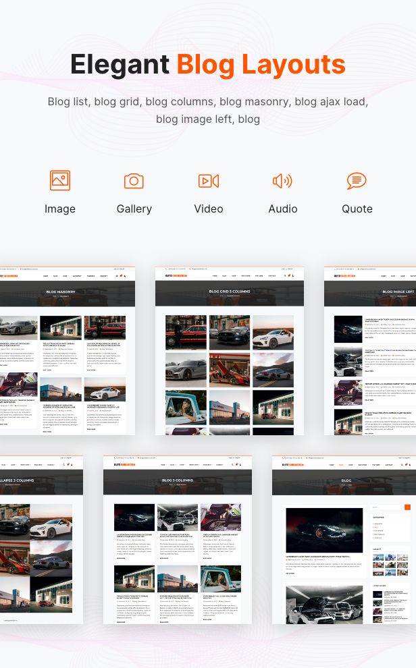Select the Audio speaker icon
Screen dimensions: 416x668
coord(282,181)
